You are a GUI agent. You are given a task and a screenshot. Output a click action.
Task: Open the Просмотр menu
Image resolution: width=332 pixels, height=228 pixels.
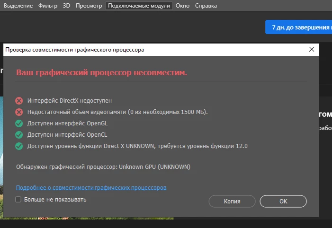coord(89,6)
